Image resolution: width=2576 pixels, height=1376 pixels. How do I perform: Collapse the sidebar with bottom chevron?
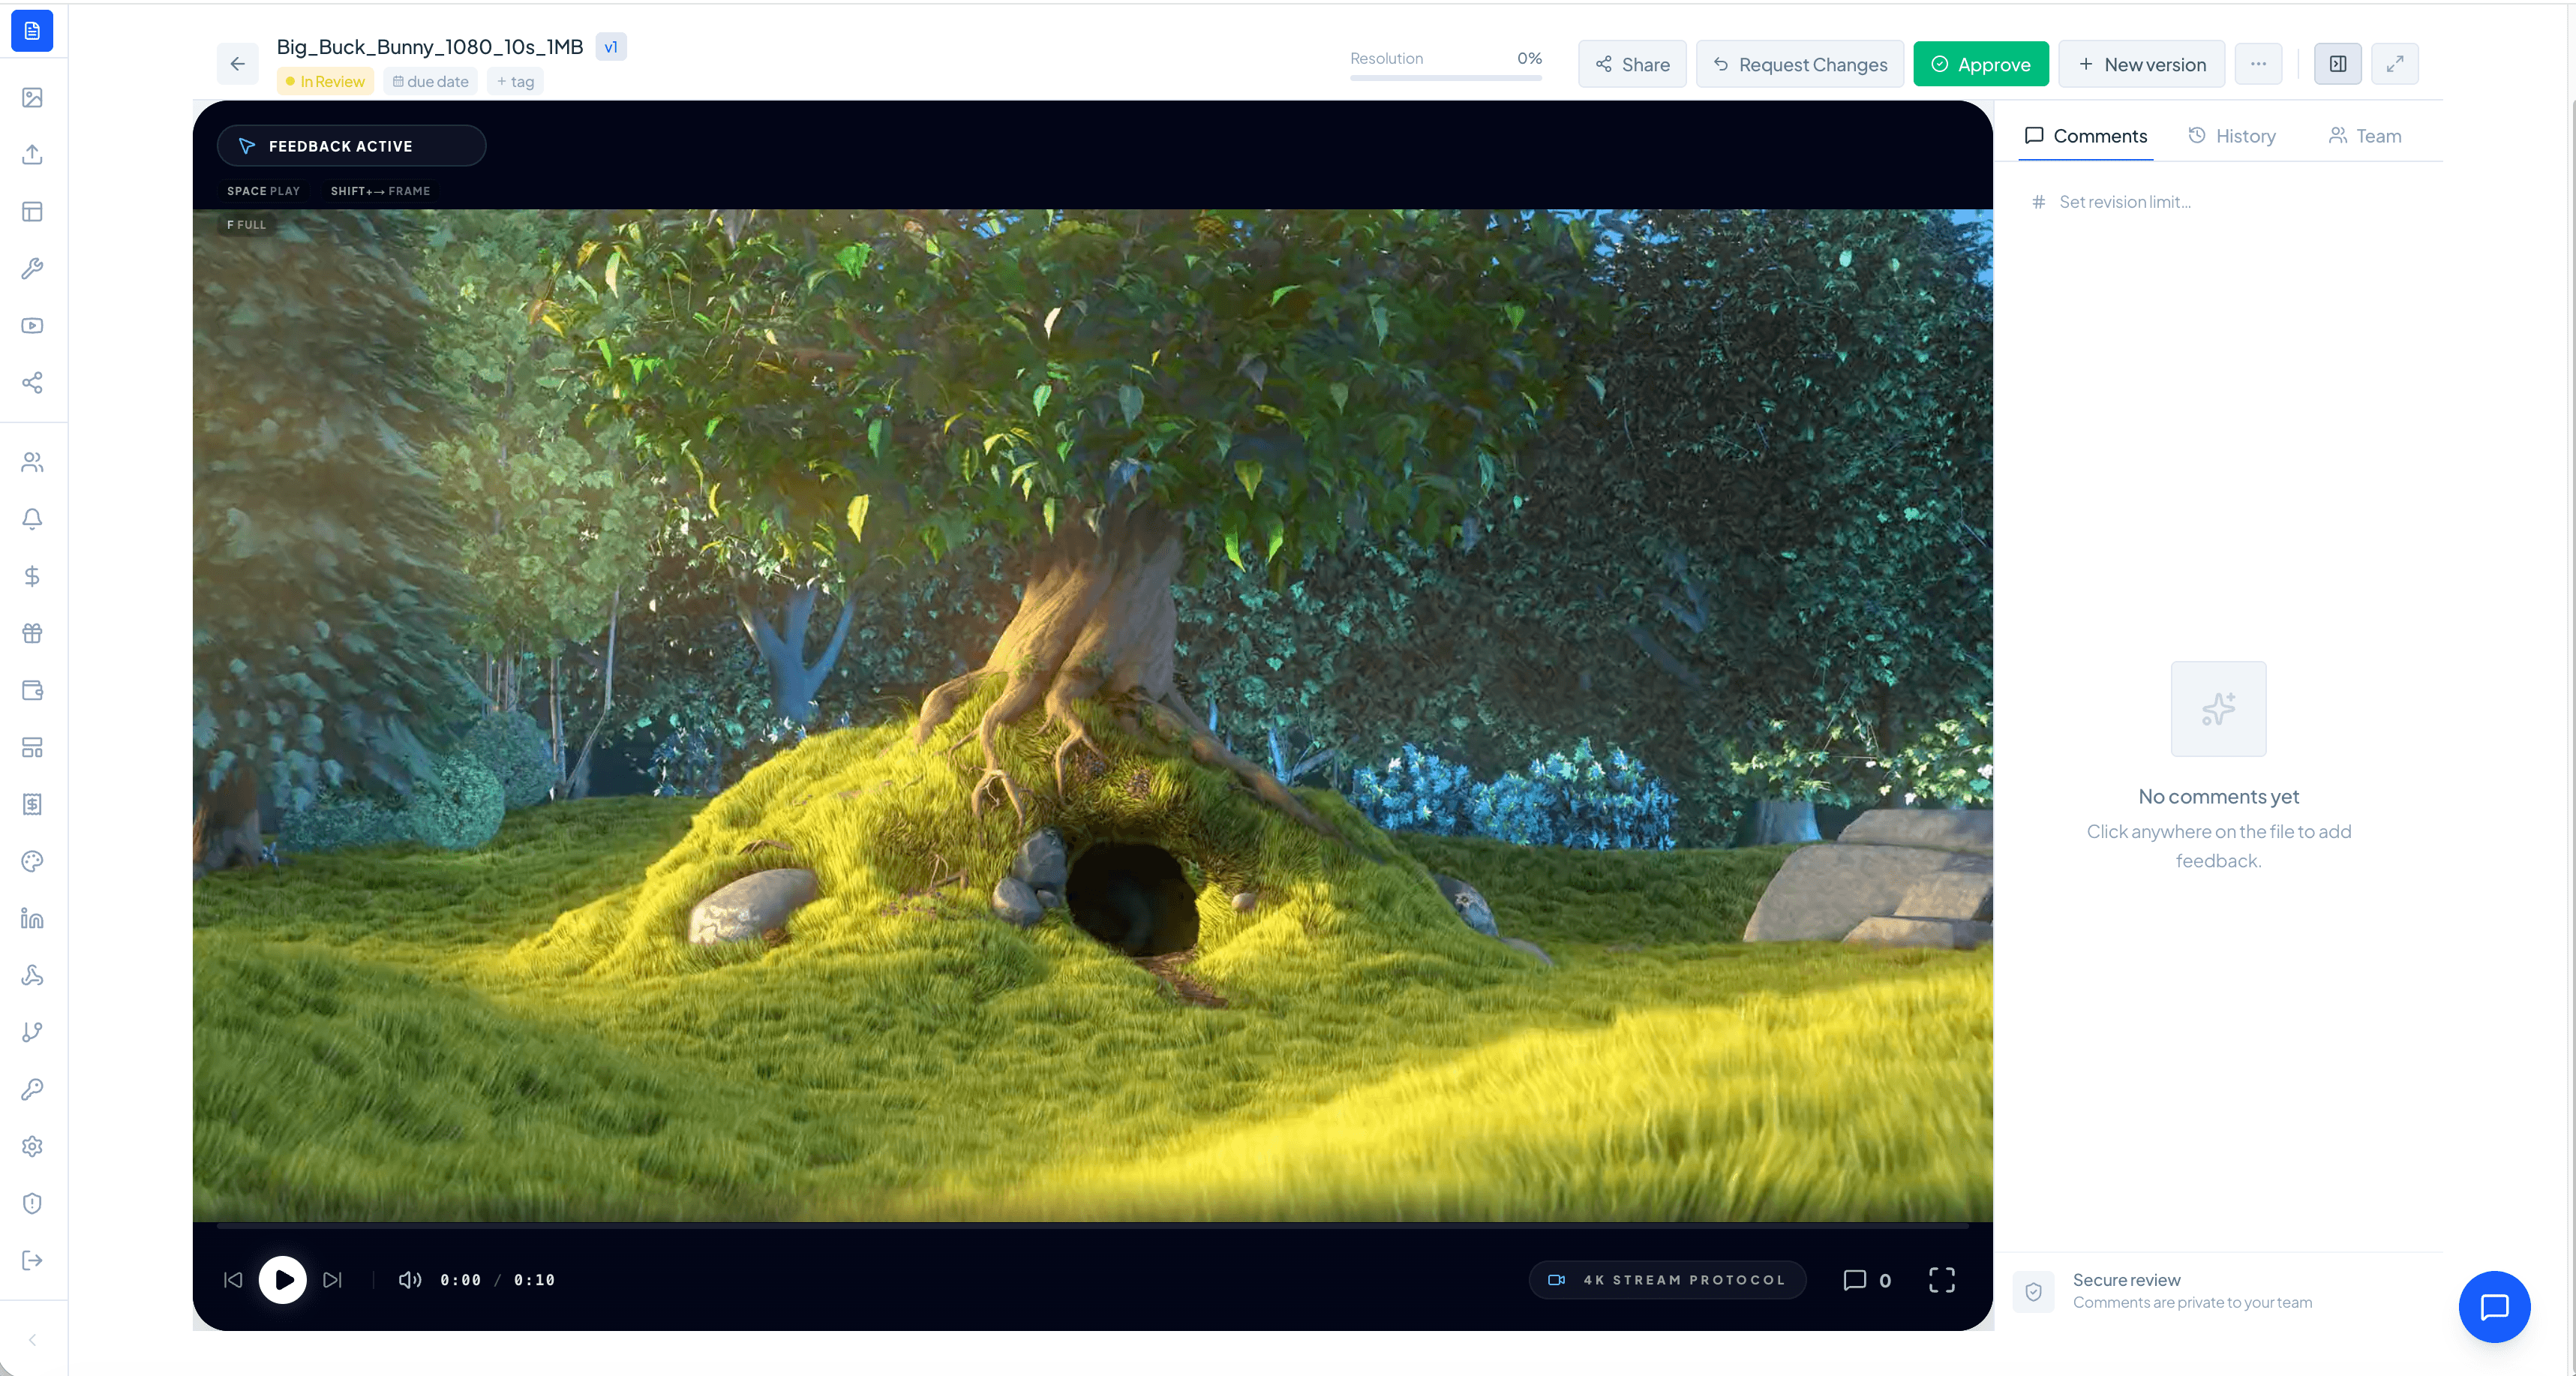pyautogui.click(x=32, y=1340)
